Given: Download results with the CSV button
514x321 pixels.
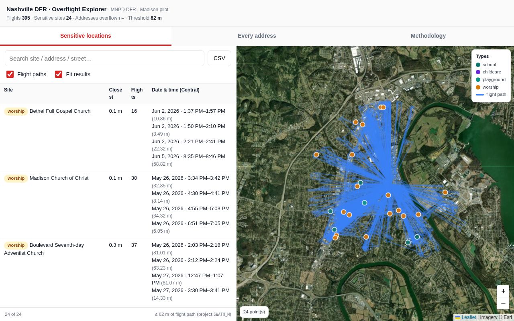Looking at the screenshot, I should click(x=219, y=58).
